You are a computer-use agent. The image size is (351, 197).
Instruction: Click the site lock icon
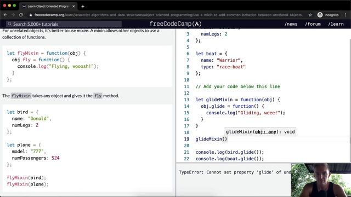[31, 15]
